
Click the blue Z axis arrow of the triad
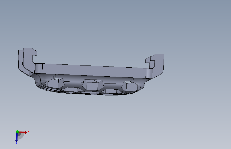tap(17, 138)
